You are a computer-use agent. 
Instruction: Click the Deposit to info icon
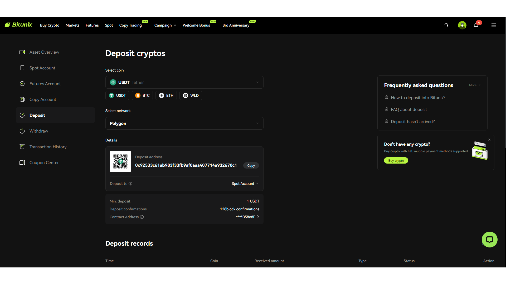pos(130,184)
